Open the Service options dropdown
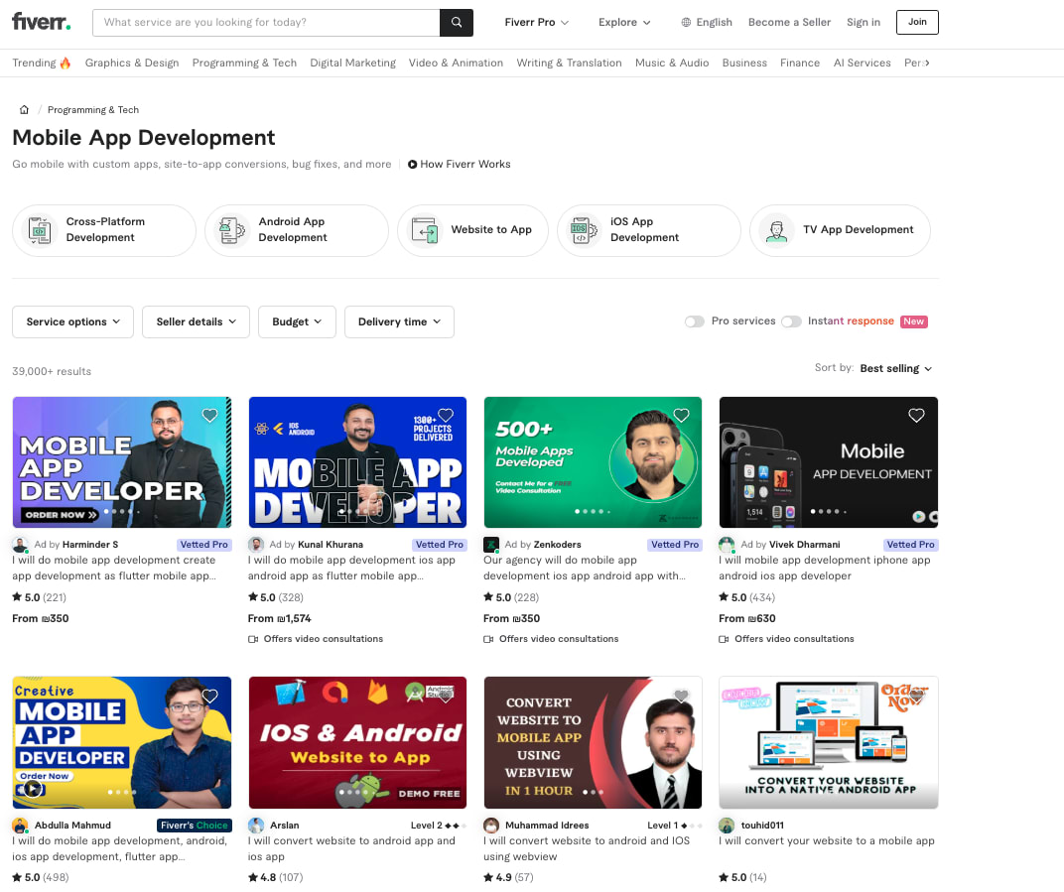 (x=72, y=321)
